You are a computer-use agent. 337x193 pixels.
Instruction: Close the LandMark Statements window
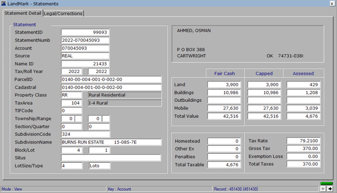[332, 4]
